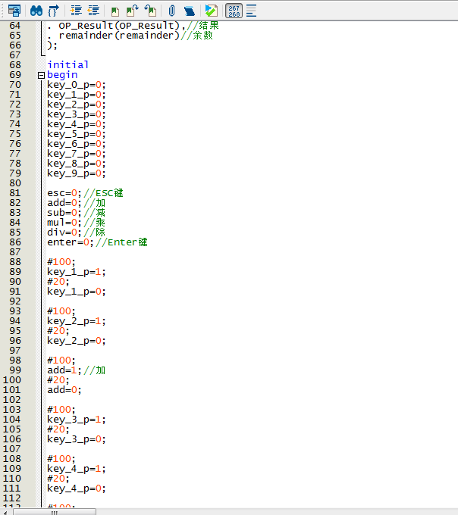Click the find matching delimiter icon
Image resolution: width=458 pixels, height=515 pixels.
pos(53,11)
